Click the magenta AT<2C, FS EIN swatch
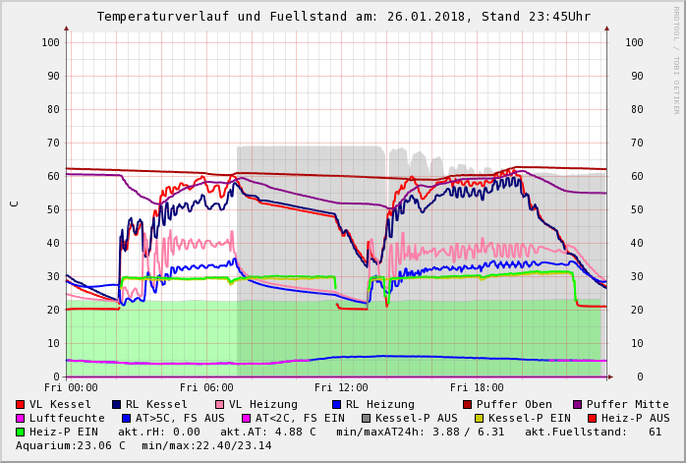 [x=246, y=418]
